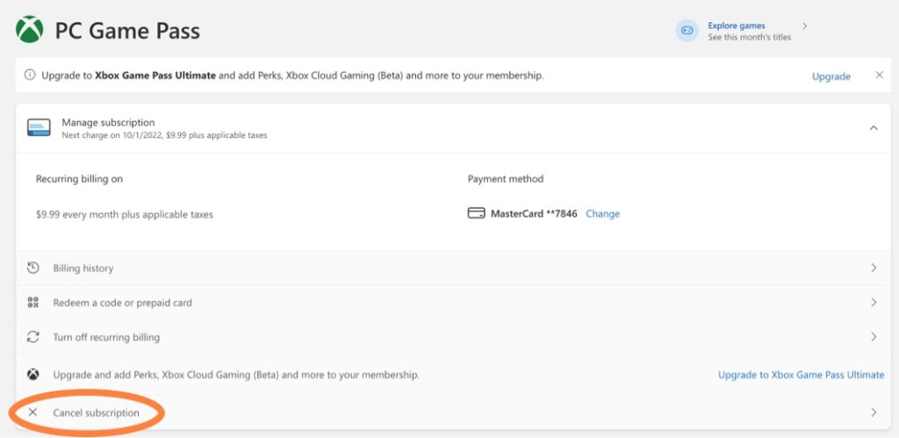Image resolution: width=899 pixels, height=438 pixels.
Task: Click '$9.99 every month plus applicable taxes'
Action: (125, 215)
